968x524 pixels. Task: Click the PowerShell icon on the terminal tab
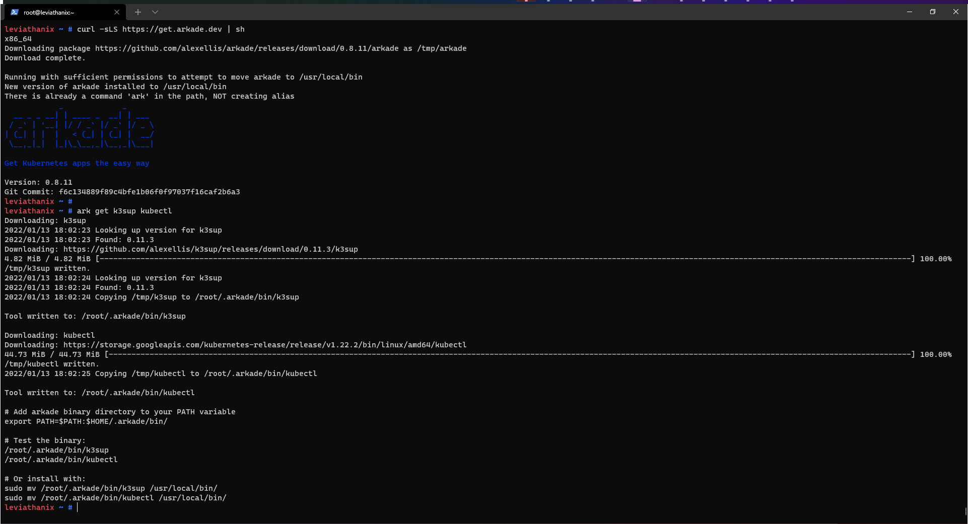click(x=14, y=12)
